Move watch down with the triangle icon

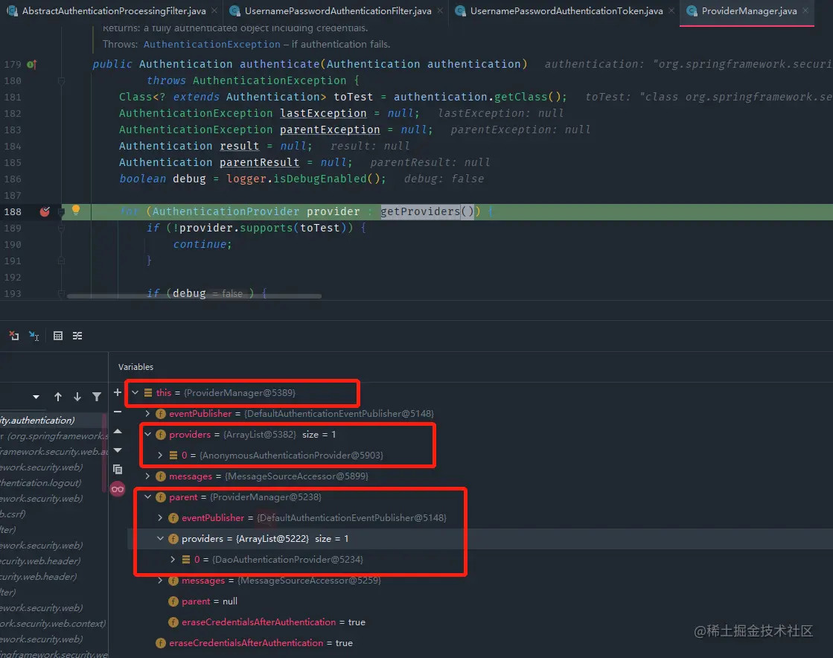point(118,450)
